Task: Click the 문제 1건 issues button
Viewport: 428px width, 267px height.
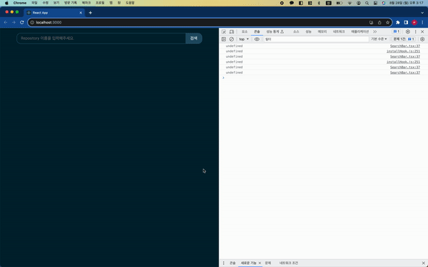Action: pyautogui.click(x=404, y=39)
